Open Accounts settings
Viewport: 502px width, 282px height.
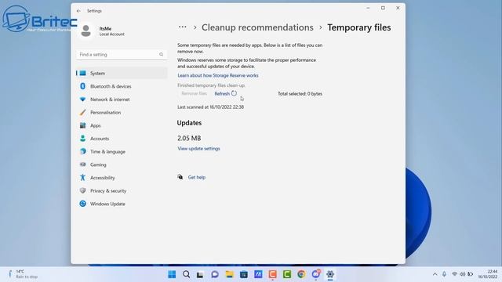click(x=122, y=139)
